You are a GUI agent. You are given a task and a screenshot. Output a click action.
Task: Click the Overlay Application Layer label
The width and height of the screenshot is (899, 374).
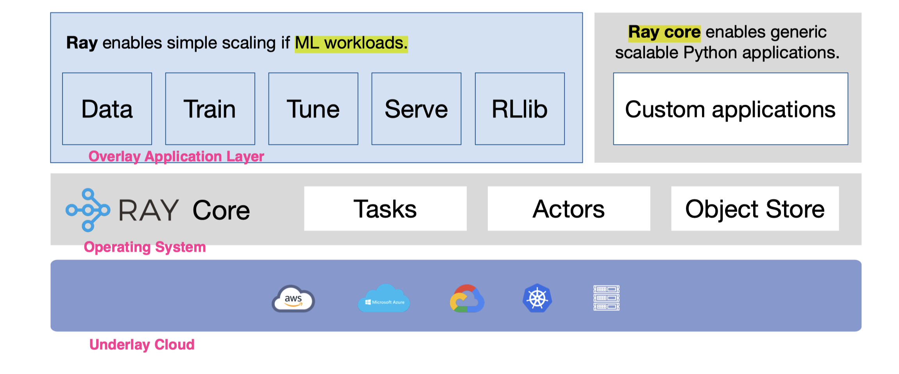click(176, 157)
